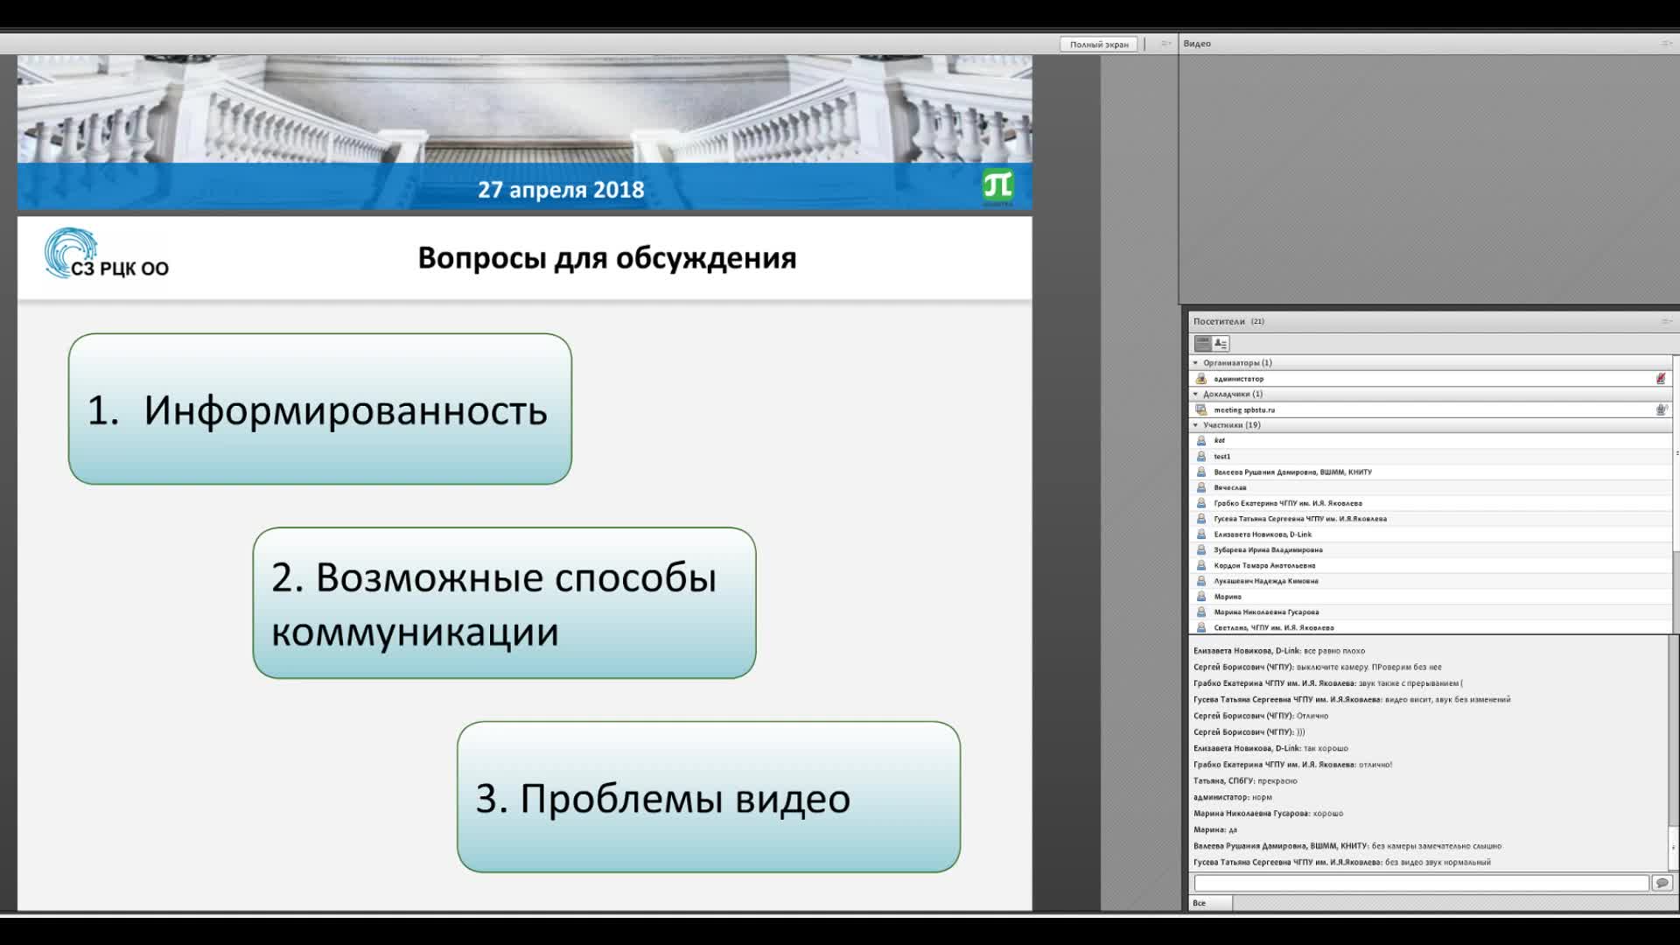
Task: Select attendee Елизавета Новикова, D-Link in list
Action: [x=1431, y=535]
